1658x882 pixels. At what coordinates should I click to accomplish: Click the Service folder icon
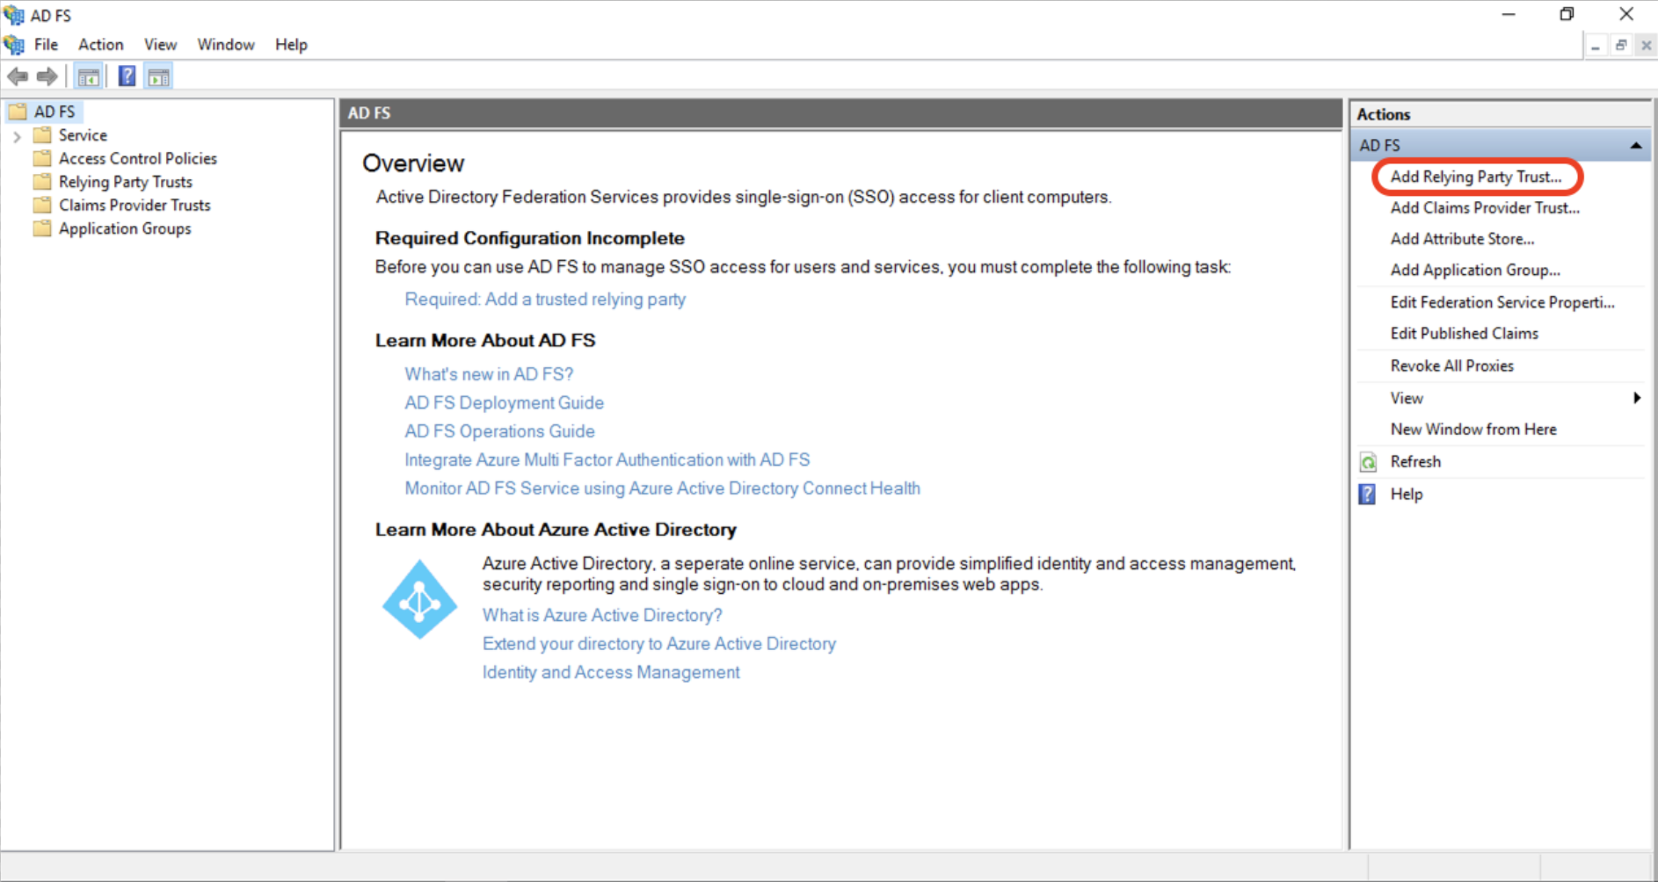click(x=42, y=135)
